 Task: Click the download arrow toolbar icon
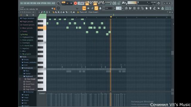[x=162, y=8]
